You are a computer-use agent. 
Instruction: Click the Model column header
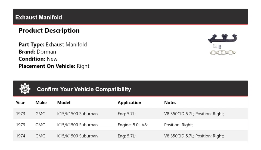tap(64, 103)
